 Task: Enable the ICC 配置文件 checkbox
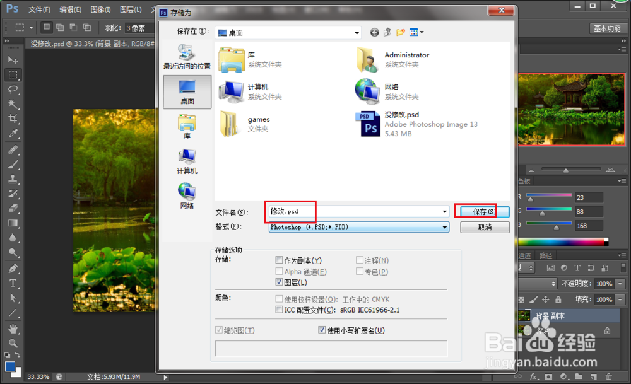coord(279,309)
